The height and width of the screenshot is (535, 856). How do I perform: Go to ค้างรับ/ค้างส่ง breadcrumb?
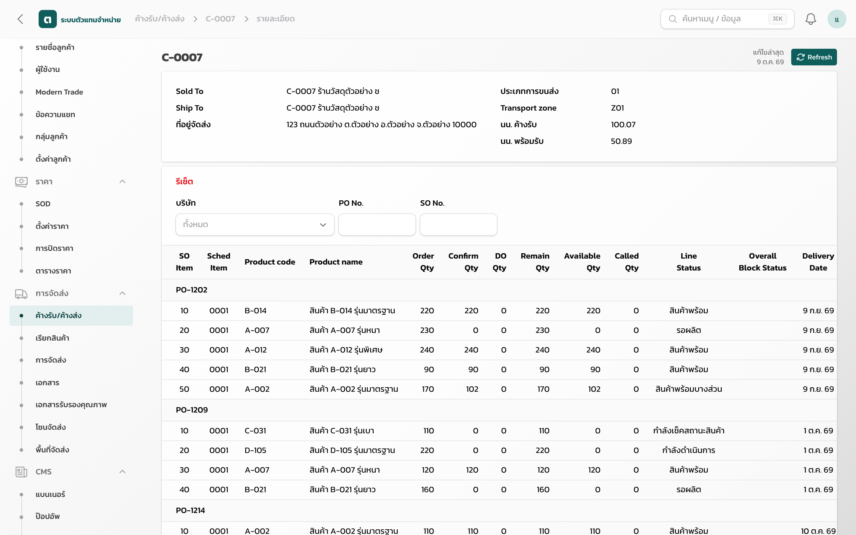160,19
